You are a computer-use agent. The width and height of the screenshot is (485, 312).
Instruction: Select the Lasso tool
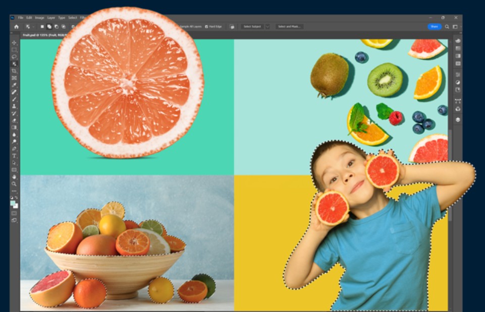[x=14, y=57]
